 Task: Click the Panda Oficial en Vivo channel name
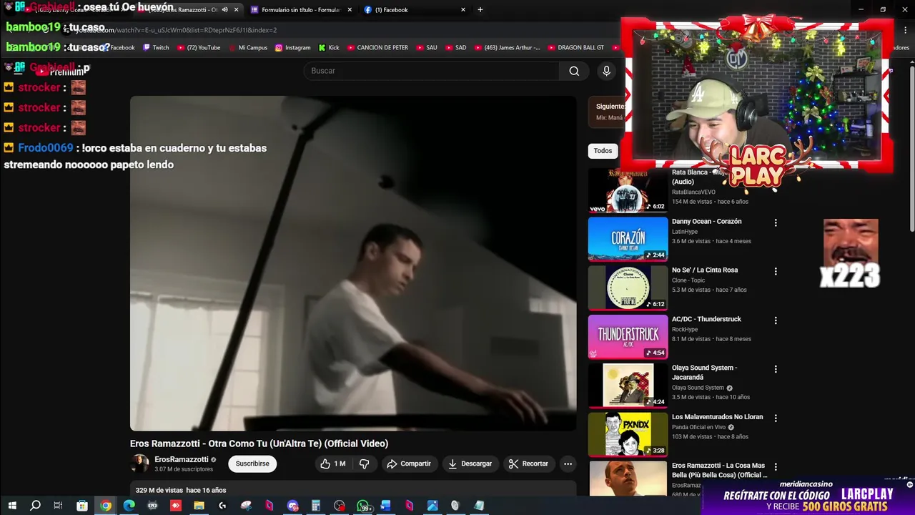coord(698,427)
